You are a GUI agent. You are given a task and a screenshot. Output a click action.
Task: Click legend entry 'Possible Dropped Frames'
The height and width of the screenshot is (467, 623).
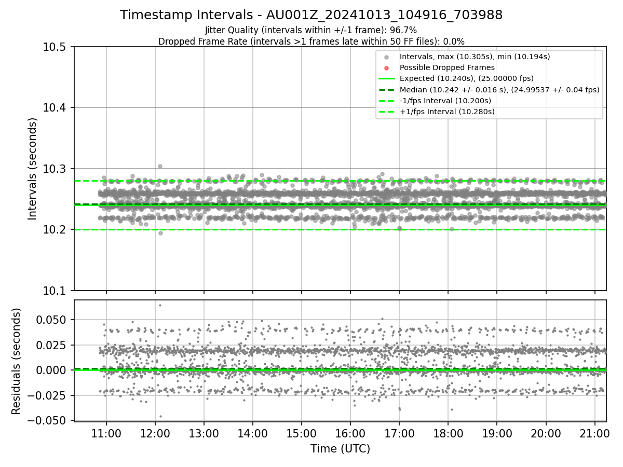447,67
